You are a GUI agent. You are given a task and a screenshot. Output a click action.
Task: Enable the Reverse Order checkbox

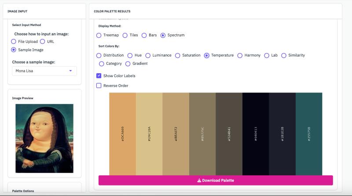(x=99, y=86)
